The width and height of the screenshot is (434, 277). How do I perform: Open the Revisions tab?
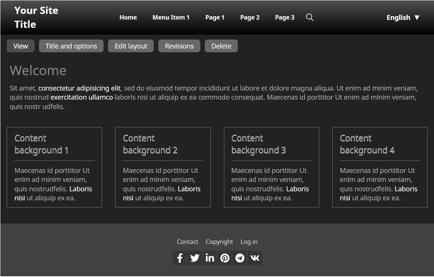[179, 46]
